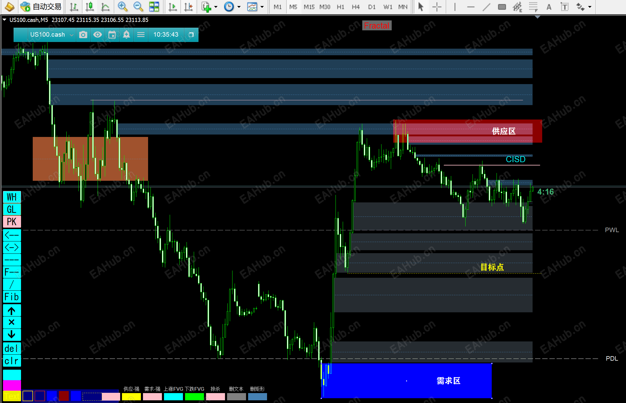Expand the periodicity clock dropdown arrow
Screen dimensions: 626x403
pos(239,7)
